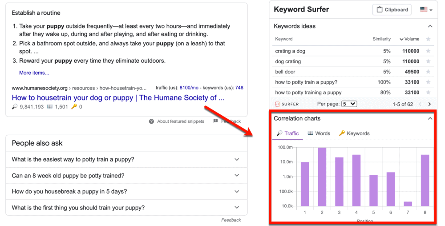The image size is (445, 226).
Task: Click the 49500 volume value
Action: 412,72
